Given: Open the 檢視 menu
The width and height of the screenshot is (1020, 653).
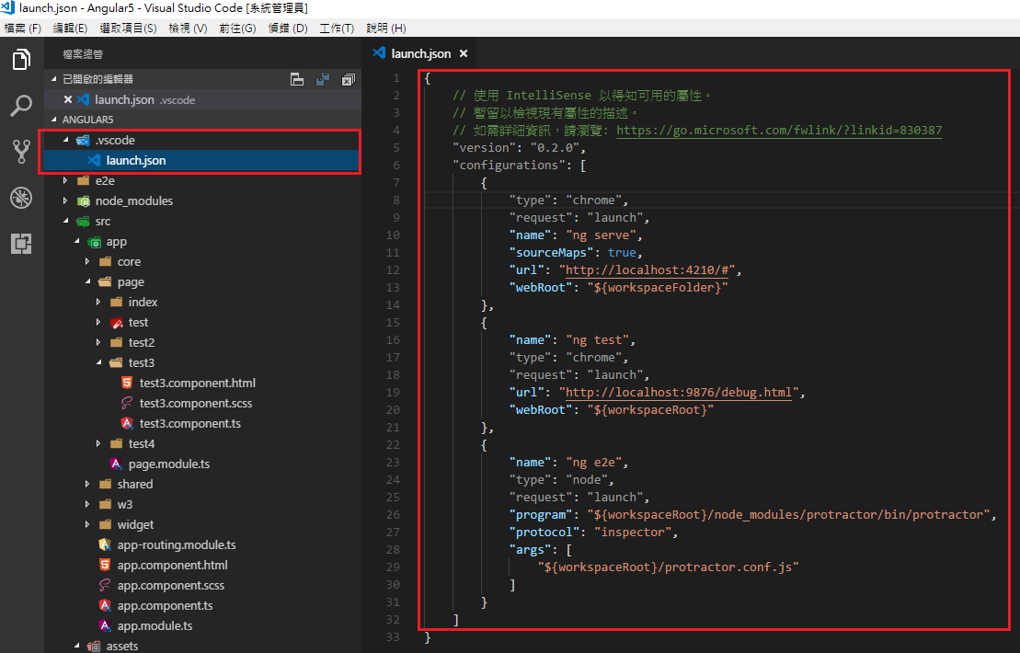Looking at the screenshot, I should coord(187,29).
